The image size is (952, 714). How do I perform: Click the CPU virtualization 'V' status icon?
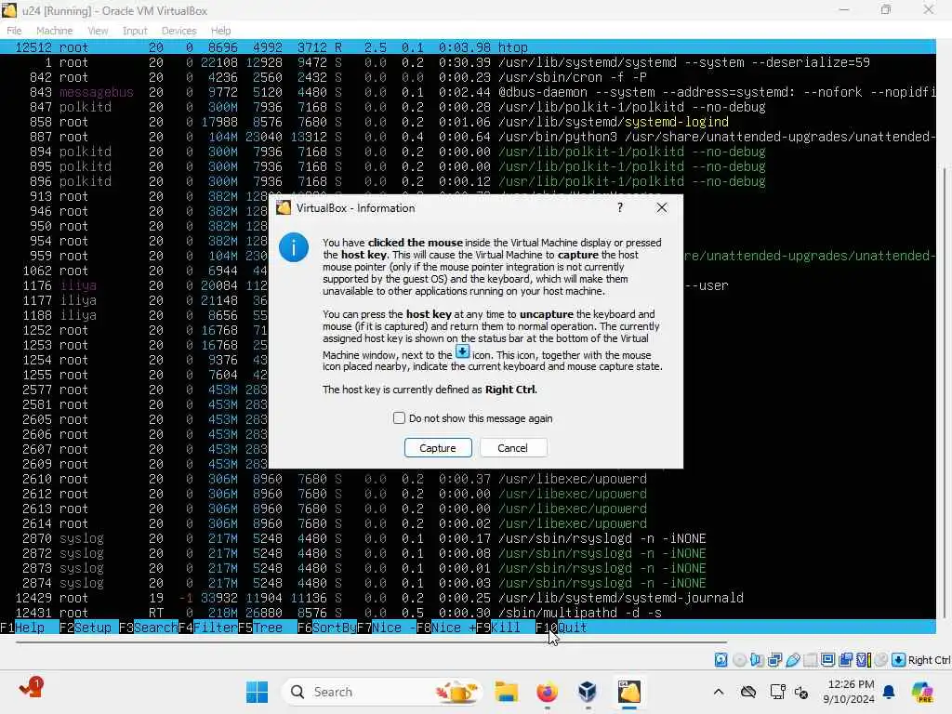point(864,660)
